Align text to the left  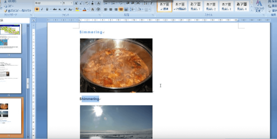[106, 9]
